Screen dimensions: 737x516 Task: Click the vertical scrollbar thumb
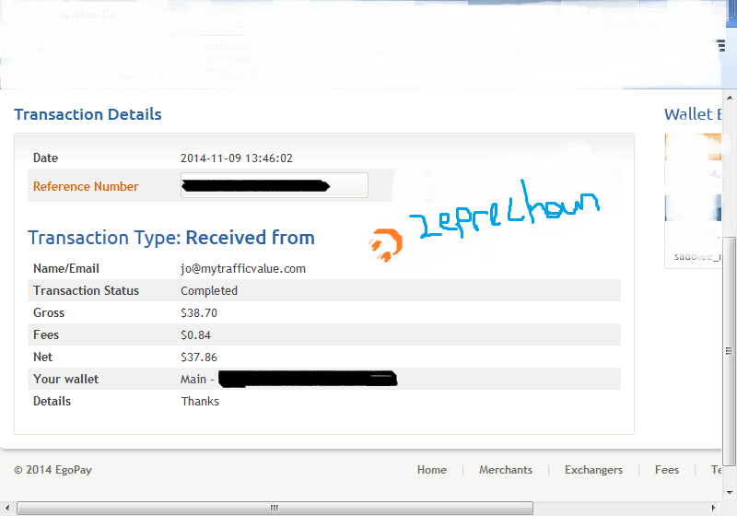coord(729,350)
